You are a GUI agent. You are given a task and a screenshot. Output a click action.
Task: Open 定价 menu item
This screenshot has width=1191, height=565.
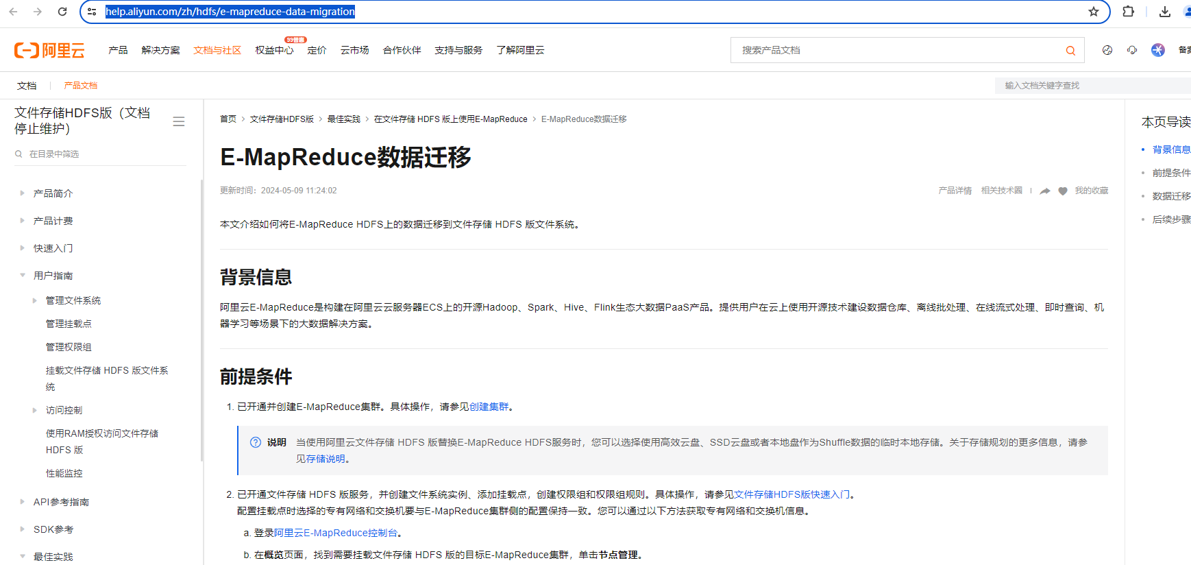tap(317, 50)
